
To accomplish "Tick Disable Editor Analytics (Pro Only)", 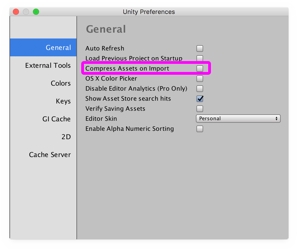I will click(200, 88).
